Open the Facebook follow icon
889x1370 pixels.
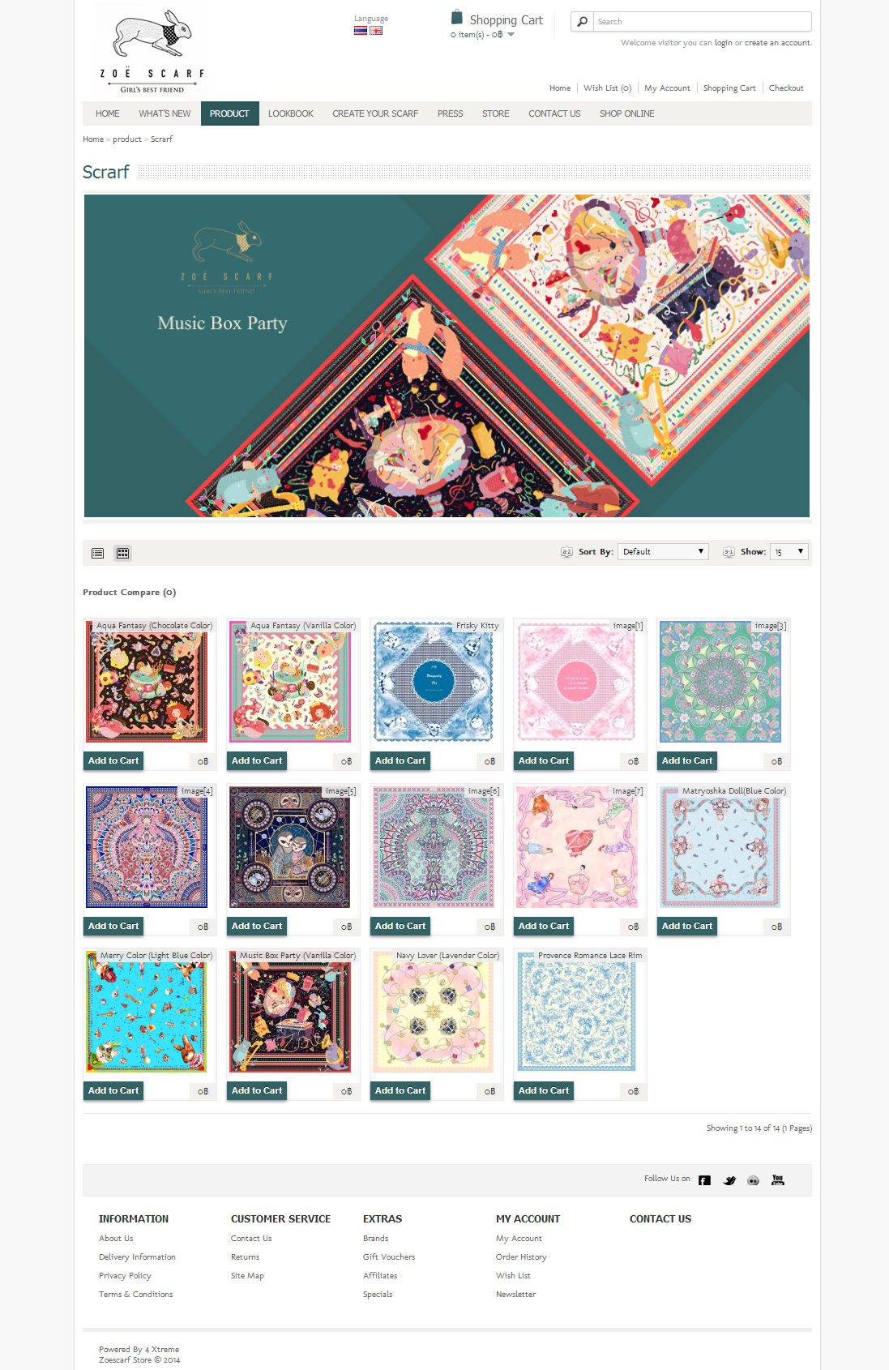click(x=705, y=1180)
